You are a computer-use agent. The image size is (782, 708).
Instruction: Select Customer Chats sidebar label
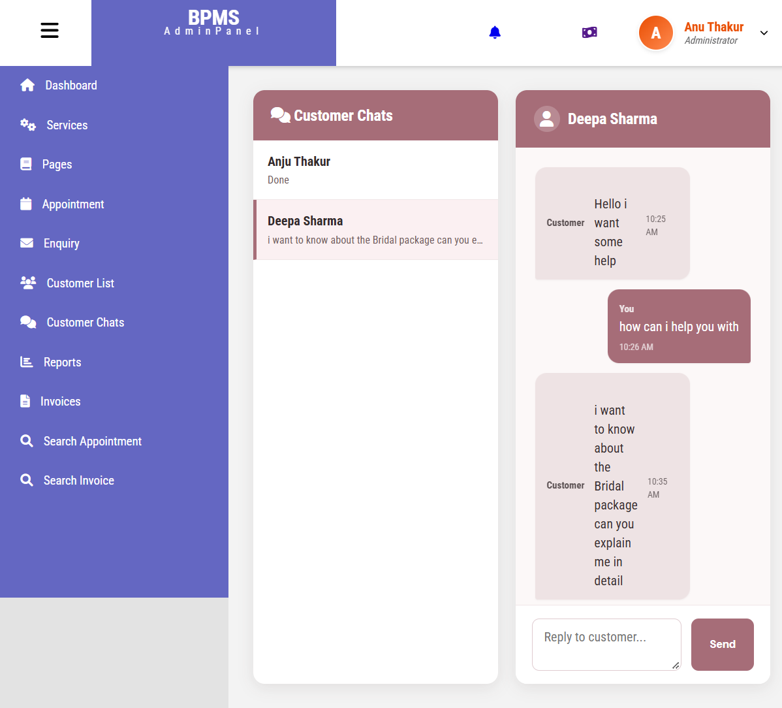tap(86, 322)
